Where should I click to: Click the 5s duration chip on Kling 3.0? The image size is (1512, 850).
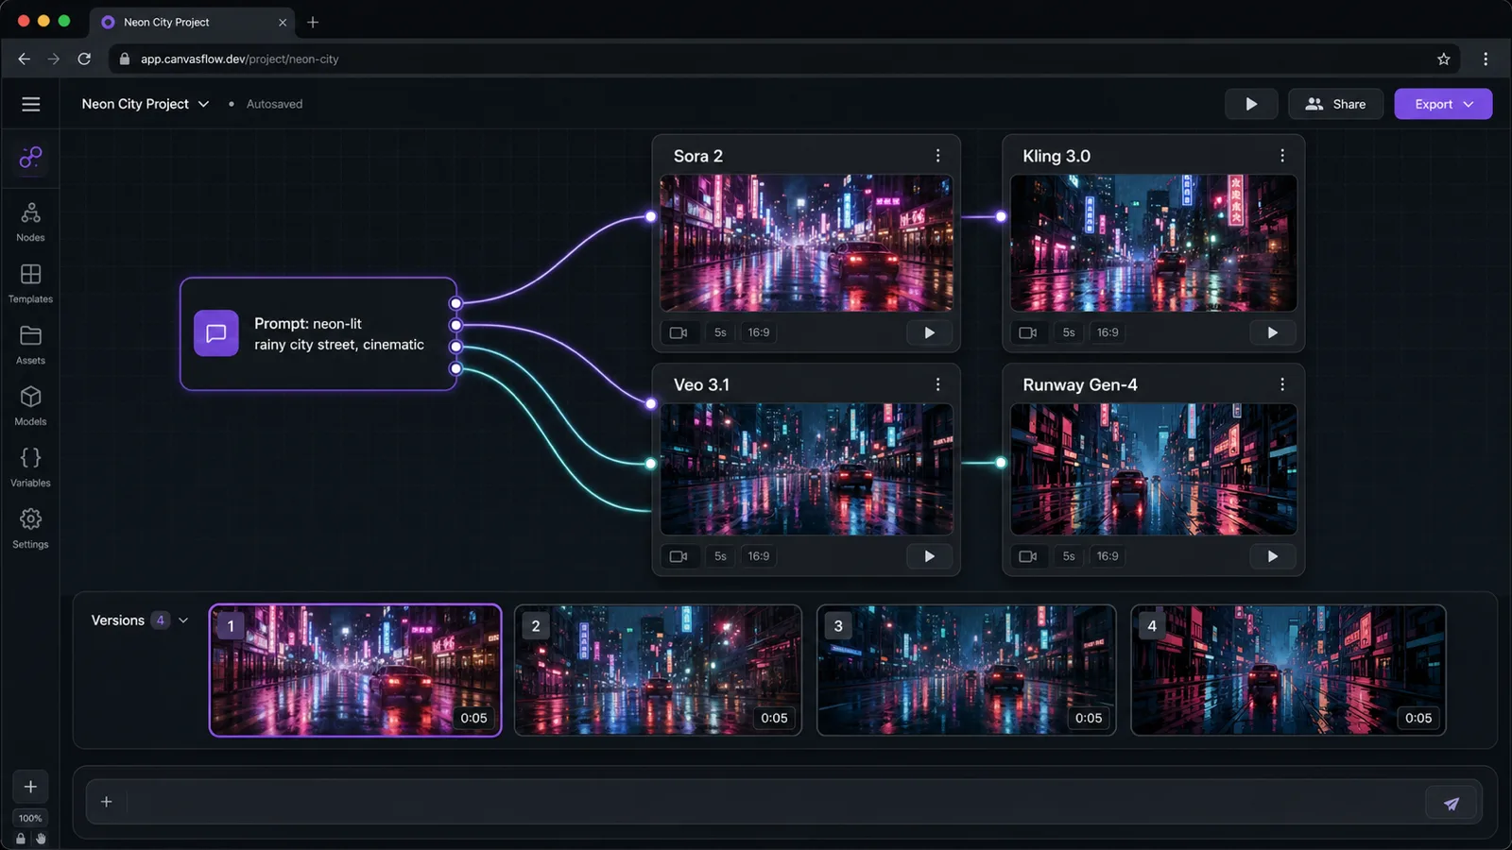[1069, 332]
